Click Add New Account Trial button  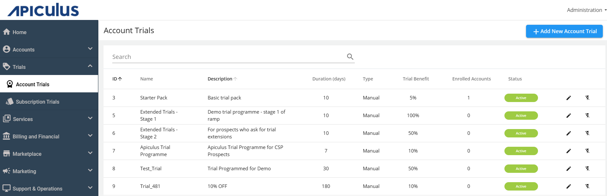[564, 31]
